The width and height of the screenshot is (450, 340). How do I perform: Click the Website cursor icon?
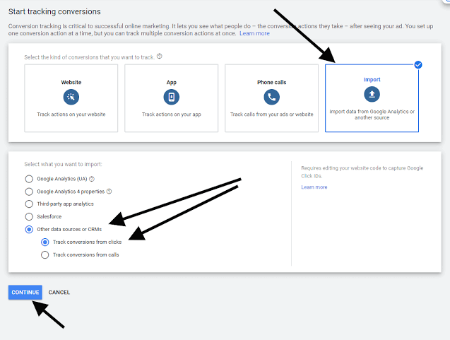[71, 97]
